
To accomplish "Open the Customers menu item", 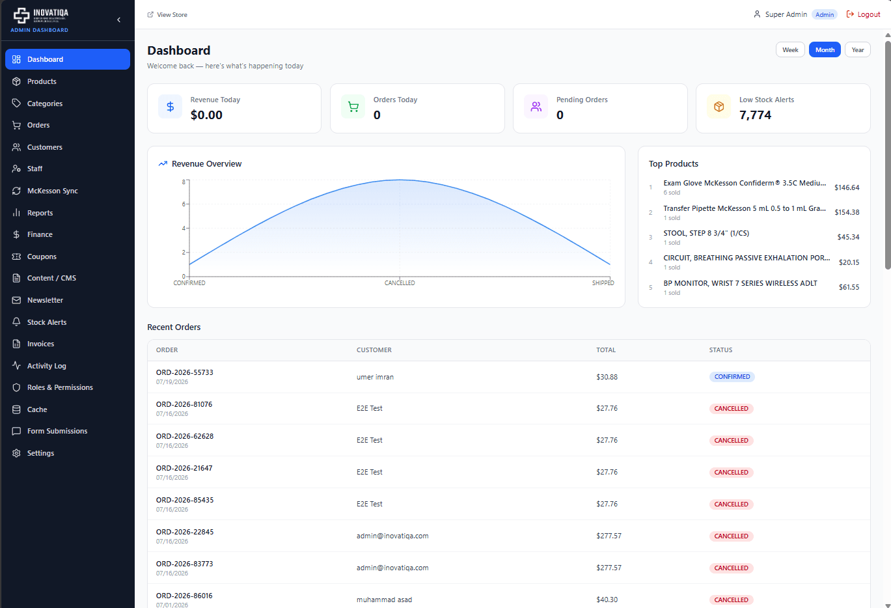I will pyautogui.click(x=68, y=147).
